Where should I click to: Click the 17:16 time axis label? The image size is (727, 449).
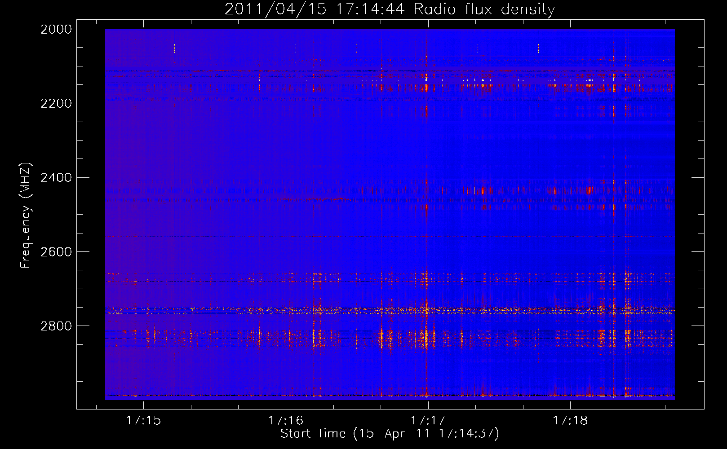click(x=286, y=421)
